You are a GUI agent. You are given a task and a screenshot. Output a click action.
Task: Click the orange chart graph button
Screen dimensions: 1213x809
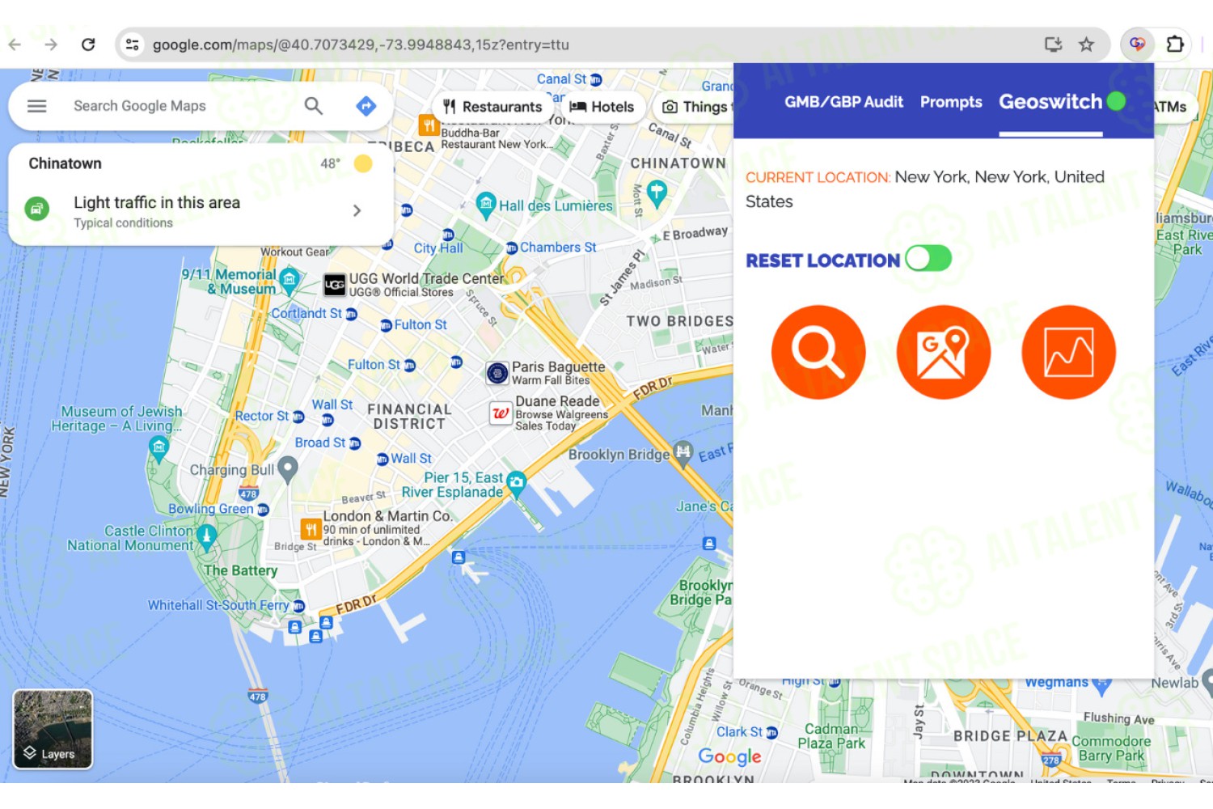tap(1069, 352)
